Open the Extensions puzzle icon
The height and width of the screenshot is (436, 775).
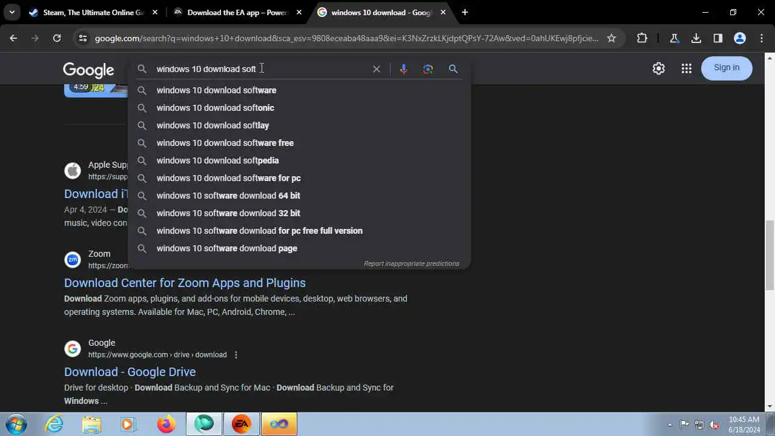point(642,38)
